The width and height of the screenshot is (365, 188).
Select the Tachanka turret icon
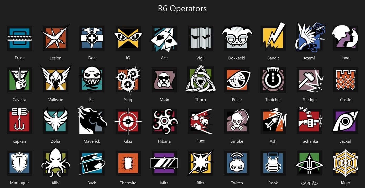[309, 121]
